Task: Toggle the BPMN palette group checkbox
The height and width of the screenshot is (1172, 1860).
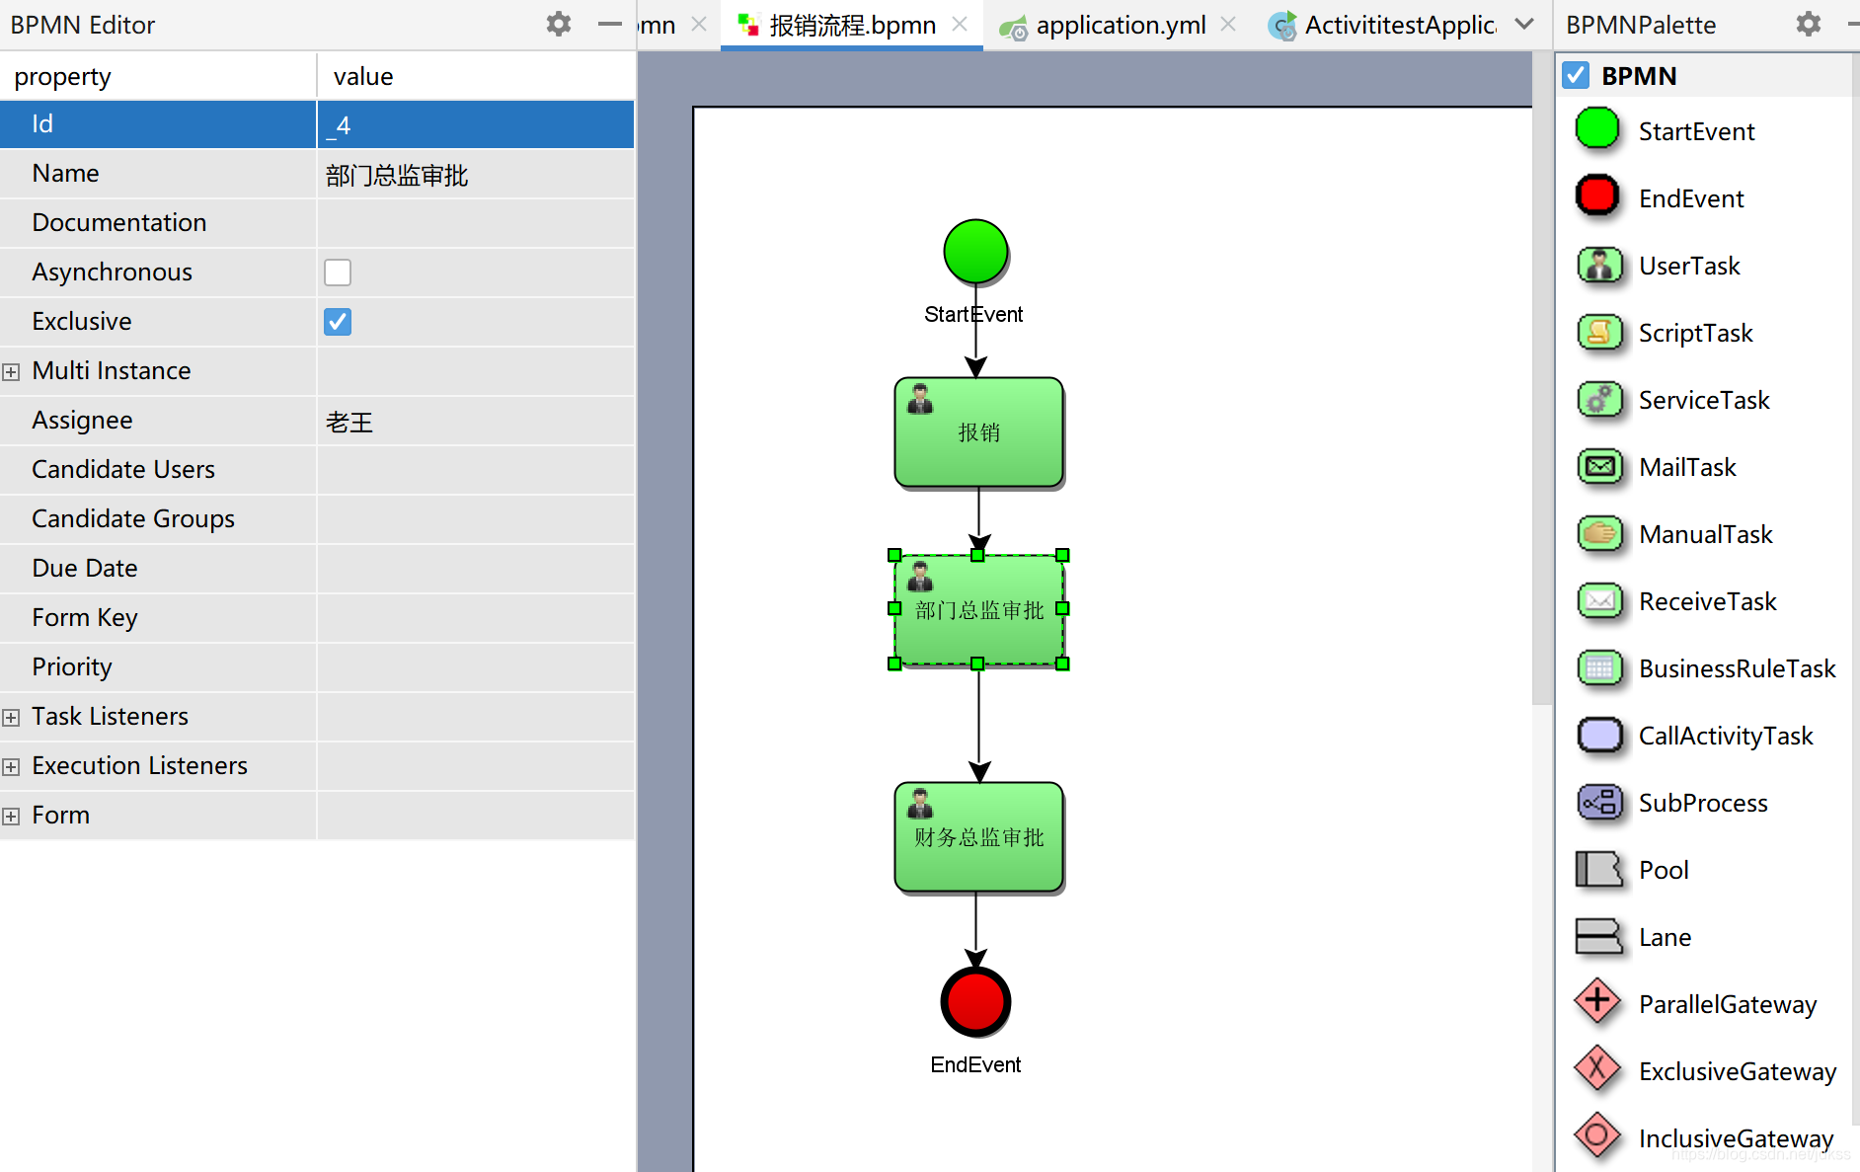Action: click(1577, 75)
